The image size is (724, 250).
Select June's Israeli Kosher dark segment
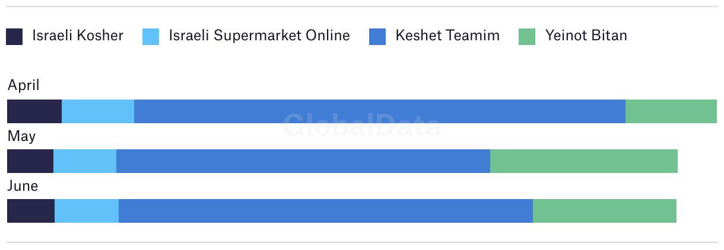pyautogui.click(x=31, y=211)
